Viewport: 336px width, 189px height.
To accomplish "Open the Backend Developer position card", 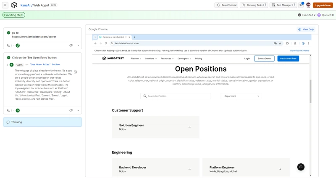I will (x=155, y=168).
